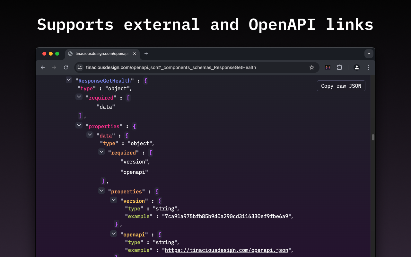Click Copy raw JSON button

point(341,86)
